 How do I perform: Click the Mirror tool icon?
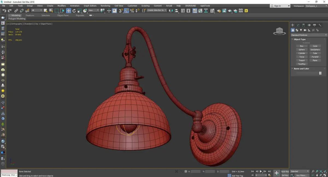tap(171, 11)
